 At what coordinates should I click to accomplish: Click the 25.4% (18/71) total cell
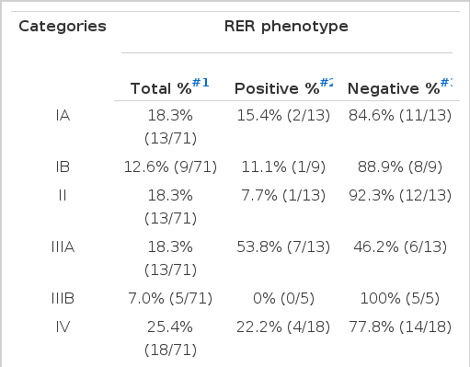tap(170, 338)
